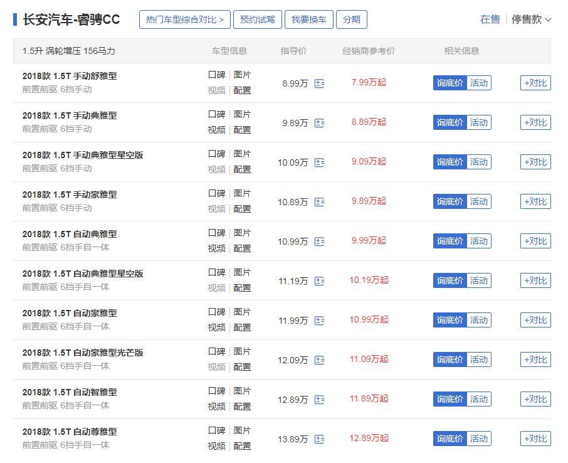Open price calculator icon beside 12.89万
The image size is (568, 463).
click(319, 400)
